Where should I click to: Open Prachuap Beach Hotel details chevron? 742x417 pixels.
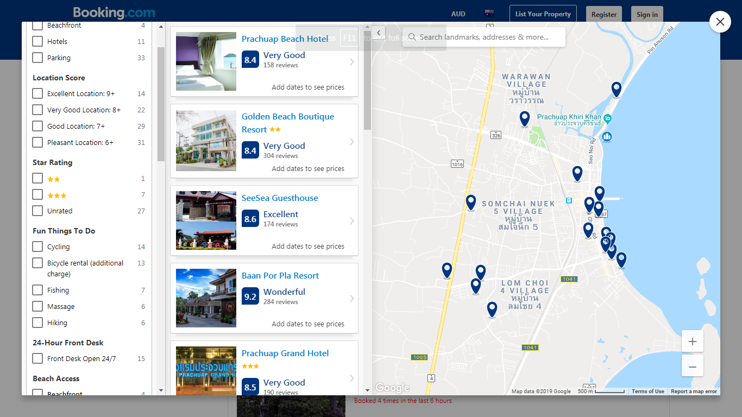point(352,62)
